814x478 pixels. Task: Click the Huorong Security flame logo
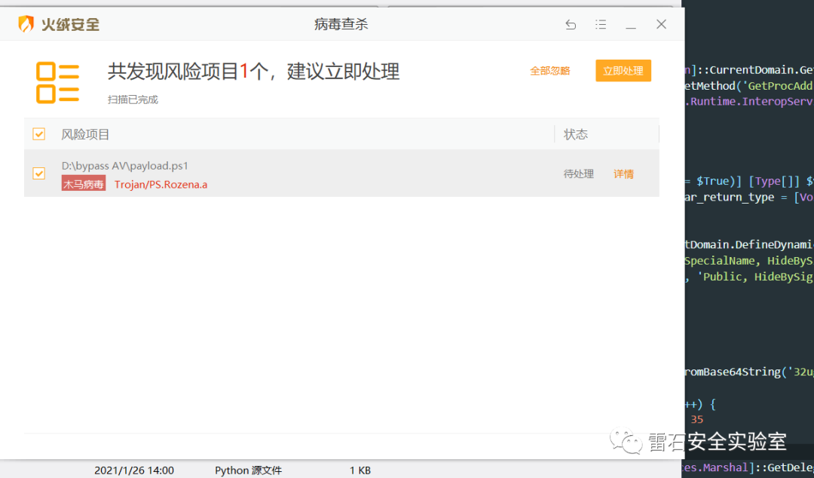[26, 24]
